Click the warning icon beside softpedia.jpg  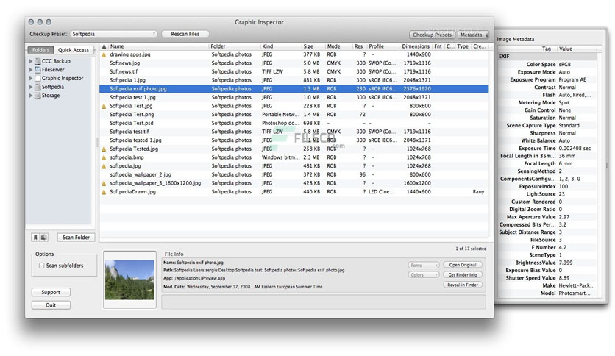coord(104,166)
